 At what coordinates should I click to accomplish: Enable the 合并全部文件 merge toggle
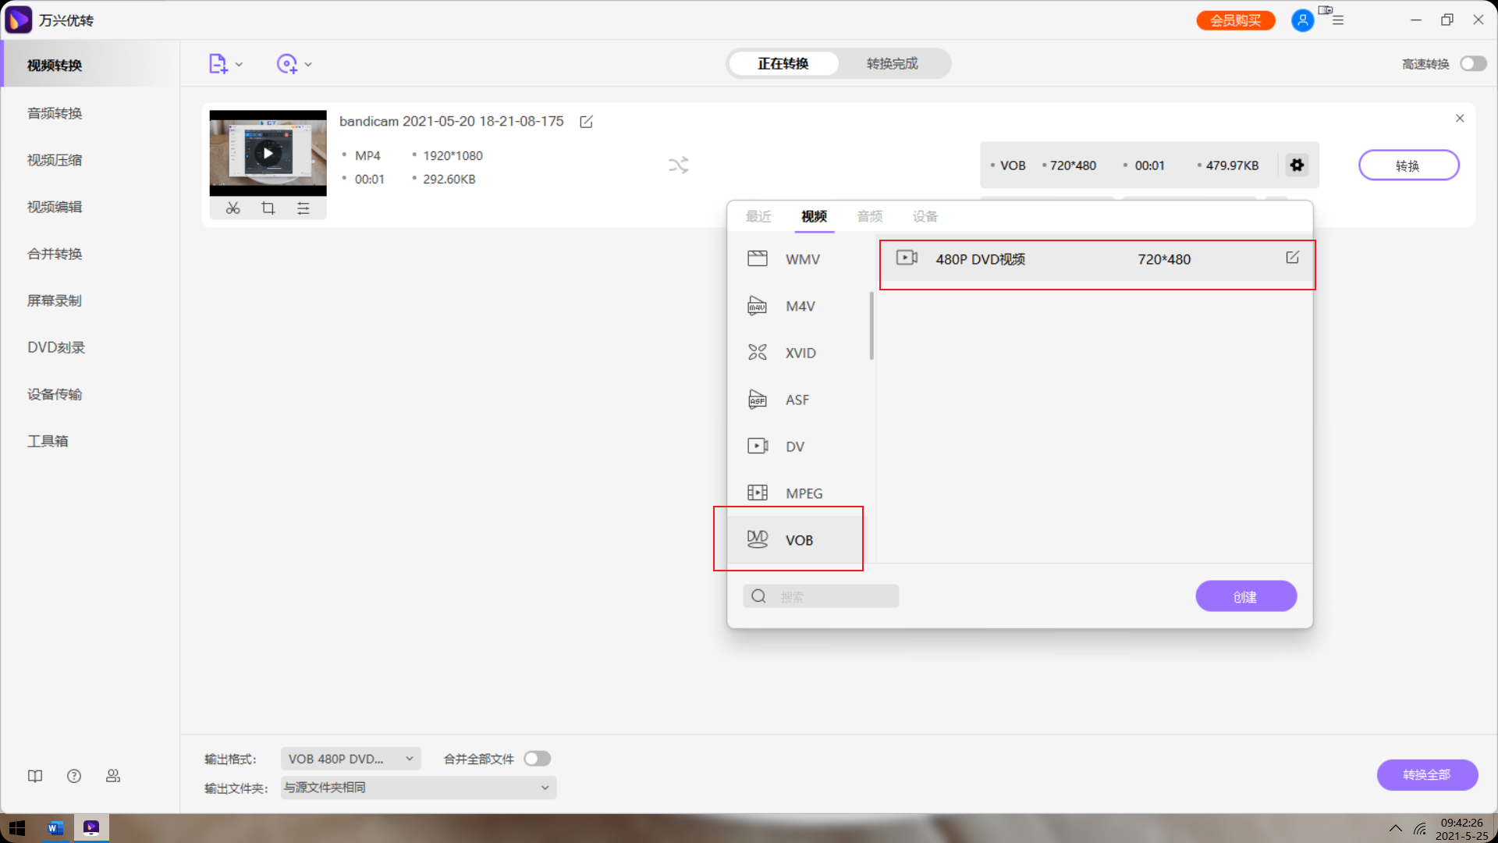pyautogui.click(x=537, y=759)
